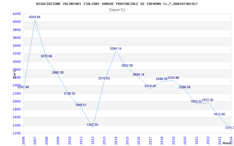Viewport: 234px width, 146px height.
Task: Select the 4054.64 data label
Action: 35,17
